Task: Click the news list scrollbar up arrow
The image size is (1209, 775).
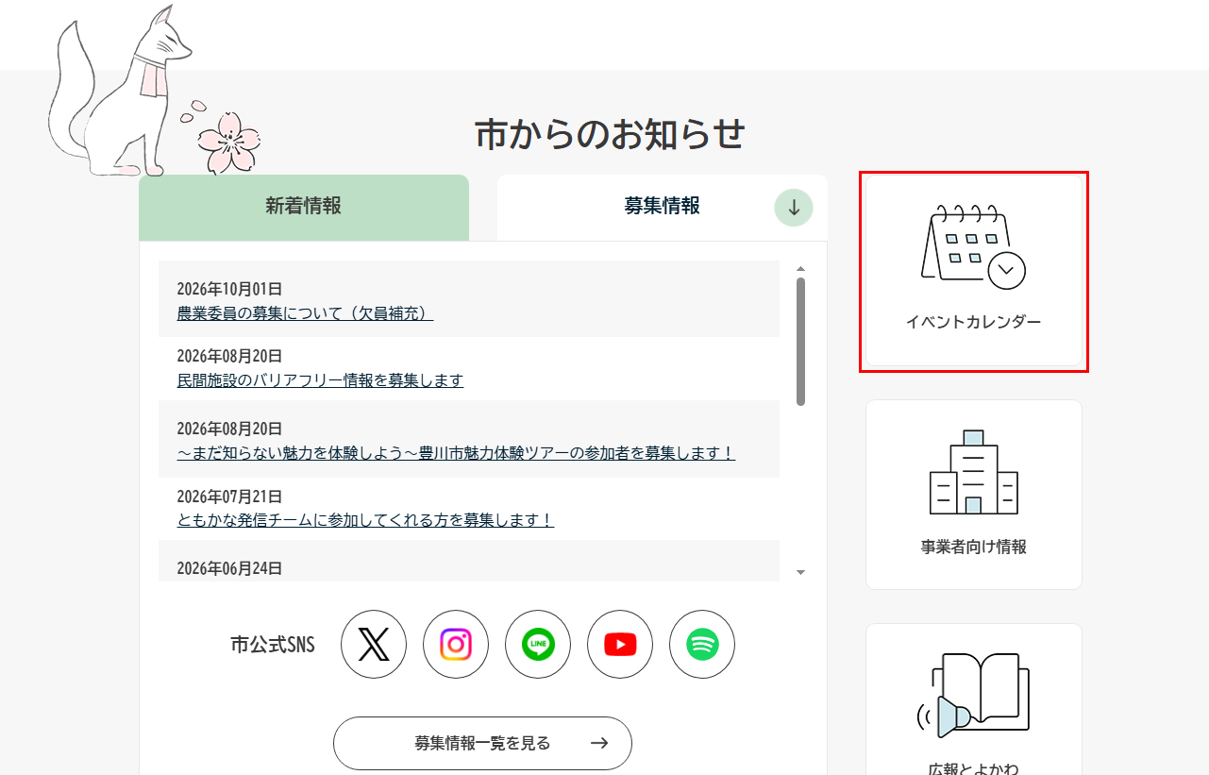Action: coord(801,269)
